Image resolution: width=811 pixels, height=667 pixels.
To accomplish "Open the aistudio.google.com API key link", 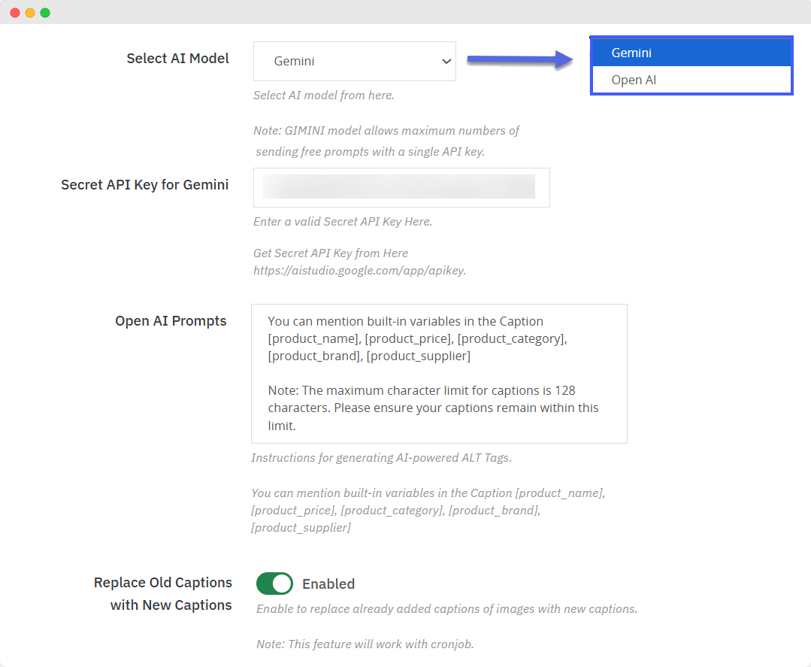I will coord(359,270).
